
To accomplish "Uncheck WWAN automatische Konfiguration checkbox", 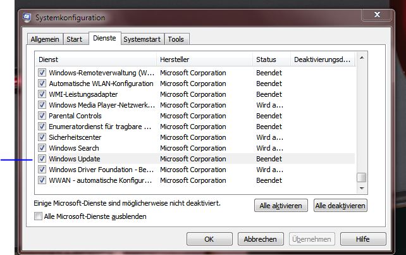I will (x=42, y=180).
